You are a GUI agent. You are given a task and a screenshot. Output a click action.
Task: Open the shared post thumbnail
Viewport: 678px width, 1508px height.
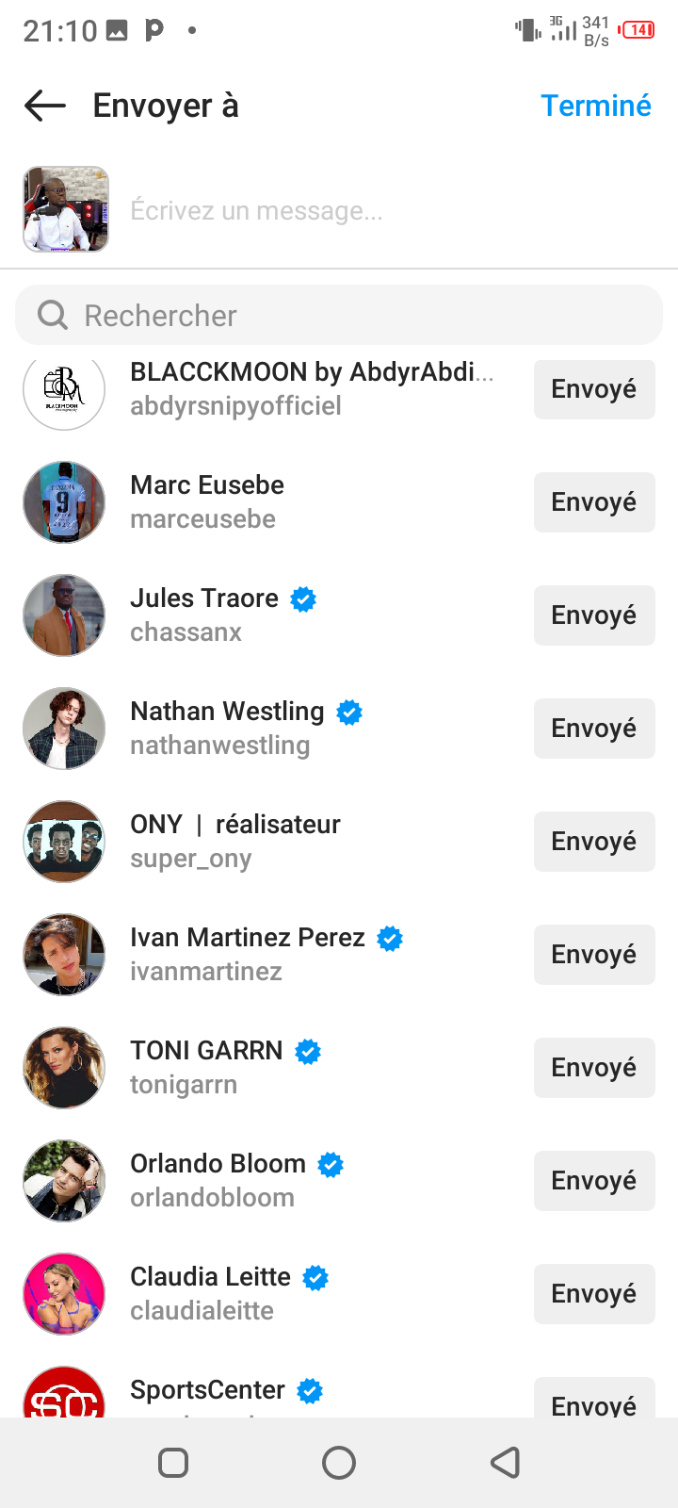(66, 209)
